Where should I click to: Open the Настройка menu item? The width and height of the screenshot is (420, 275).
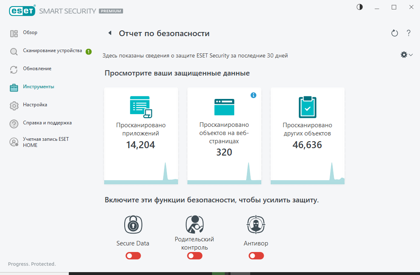point(35,105)
